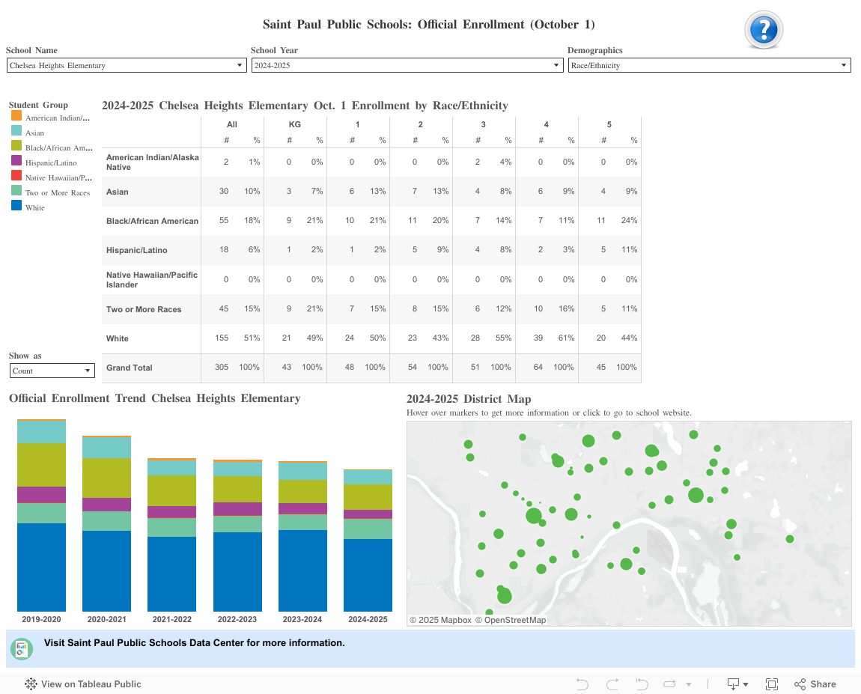The image size is (861, 694).
Task: Open the School Year dropdown
Action: (x=556, y=65)
